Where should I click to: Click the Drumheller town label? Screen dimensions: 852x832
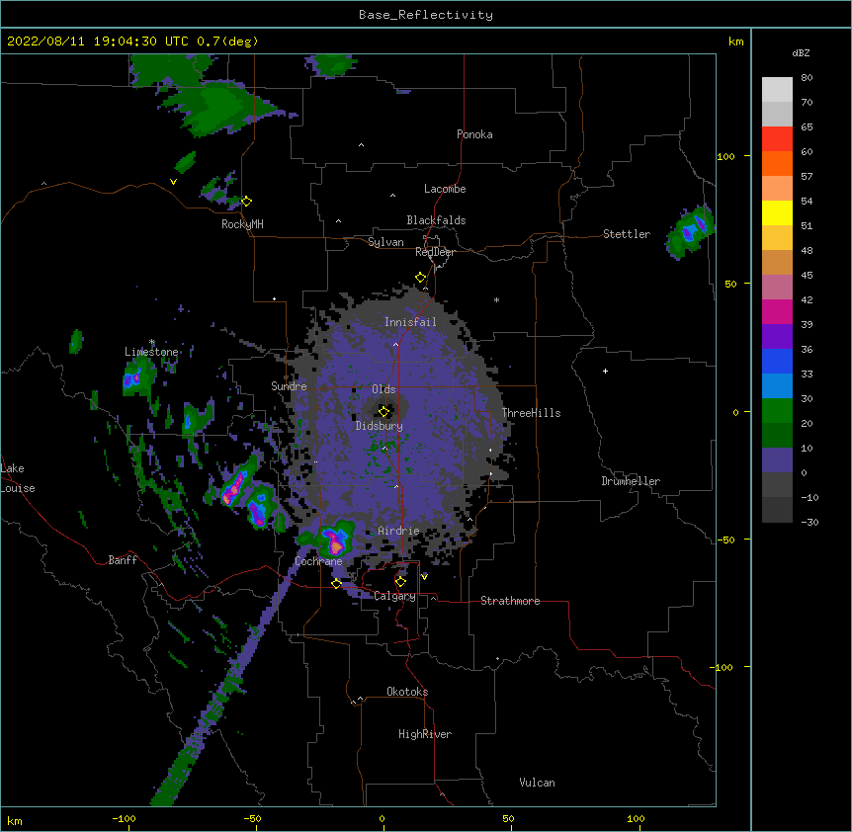631,481
